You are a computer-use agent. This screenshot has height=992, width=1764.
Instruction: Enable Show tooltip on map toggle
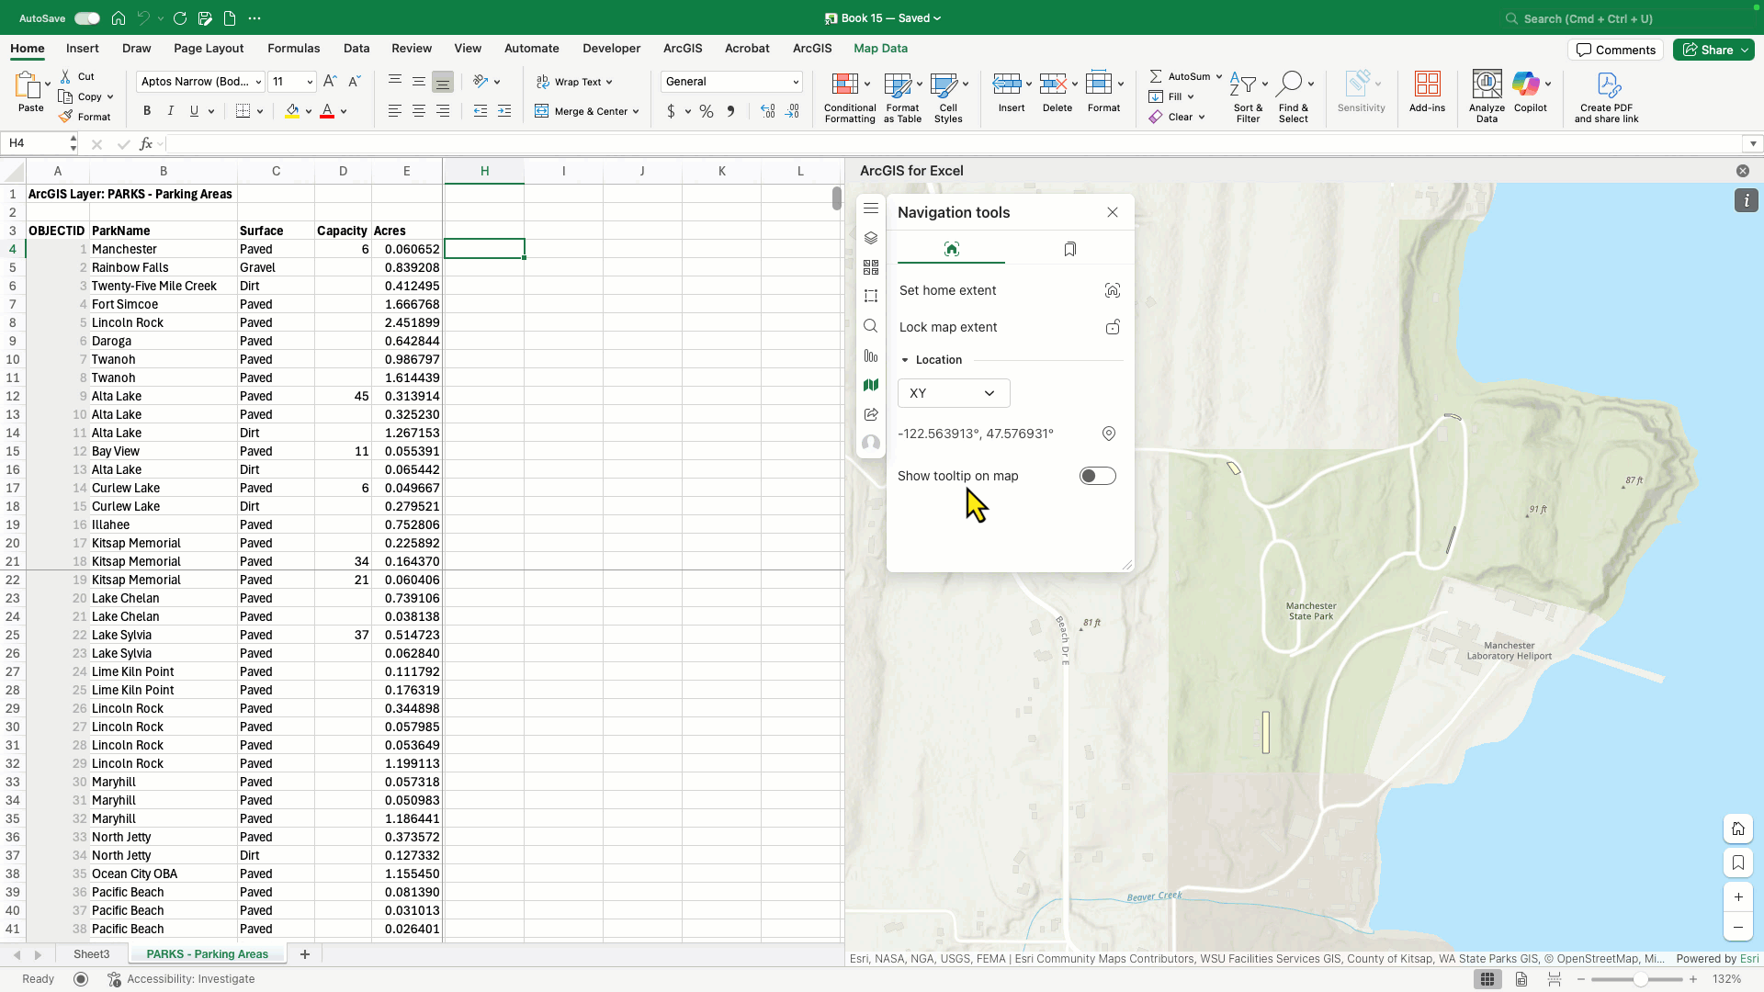tap(1097, 476)
